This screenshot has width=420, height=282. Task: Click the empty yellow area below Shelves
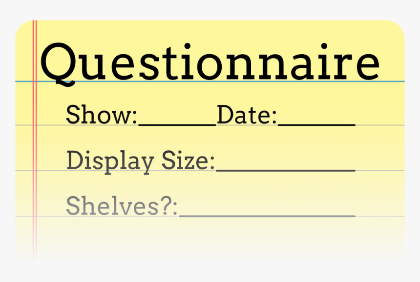point(220,239)
